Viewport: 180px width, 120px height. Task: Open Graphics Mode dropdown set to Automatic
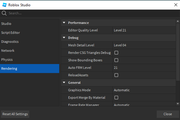pos(144,90)
